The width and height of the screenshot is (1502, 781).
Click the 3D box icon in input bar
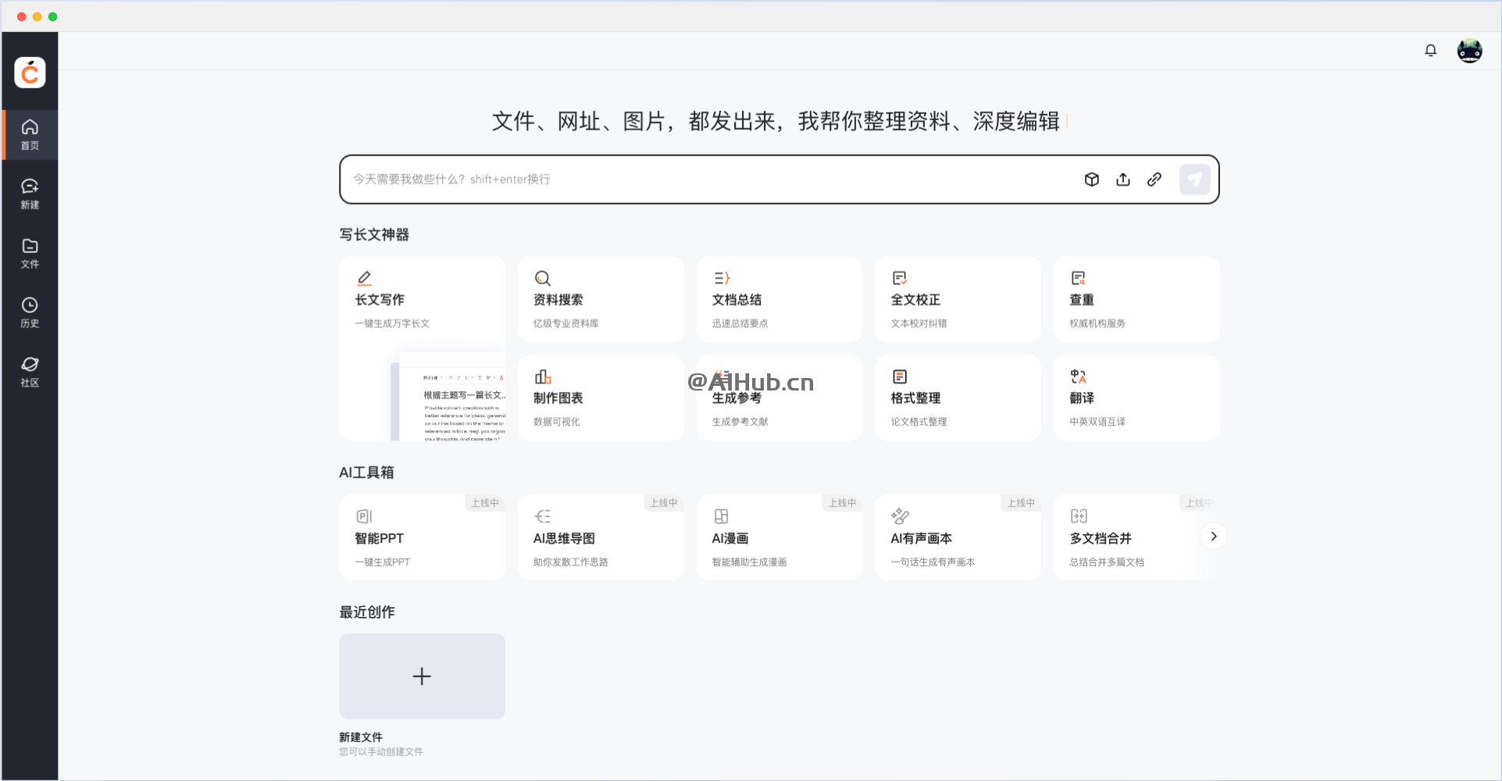click(x=1091, y=179)
